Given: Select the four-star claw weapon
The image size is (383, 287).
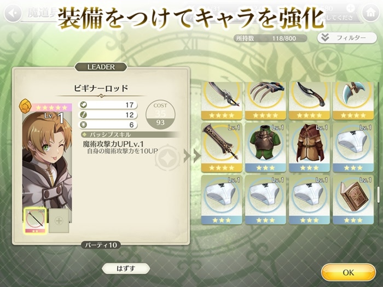Looking at the screenshot, I should tap(265, 101).
